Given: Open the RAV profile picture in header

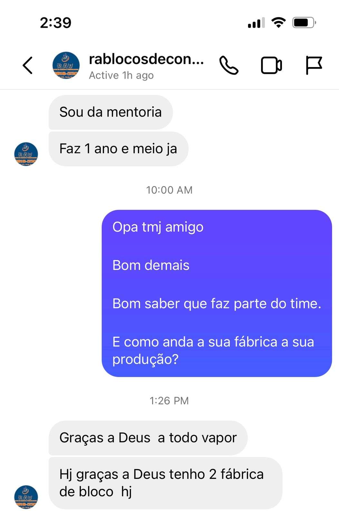Looking at the screenshot, I should [x=66, y=65].
